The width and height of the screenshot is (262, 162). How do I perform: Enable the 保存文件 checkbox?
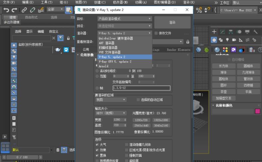(x=156, y=33)
